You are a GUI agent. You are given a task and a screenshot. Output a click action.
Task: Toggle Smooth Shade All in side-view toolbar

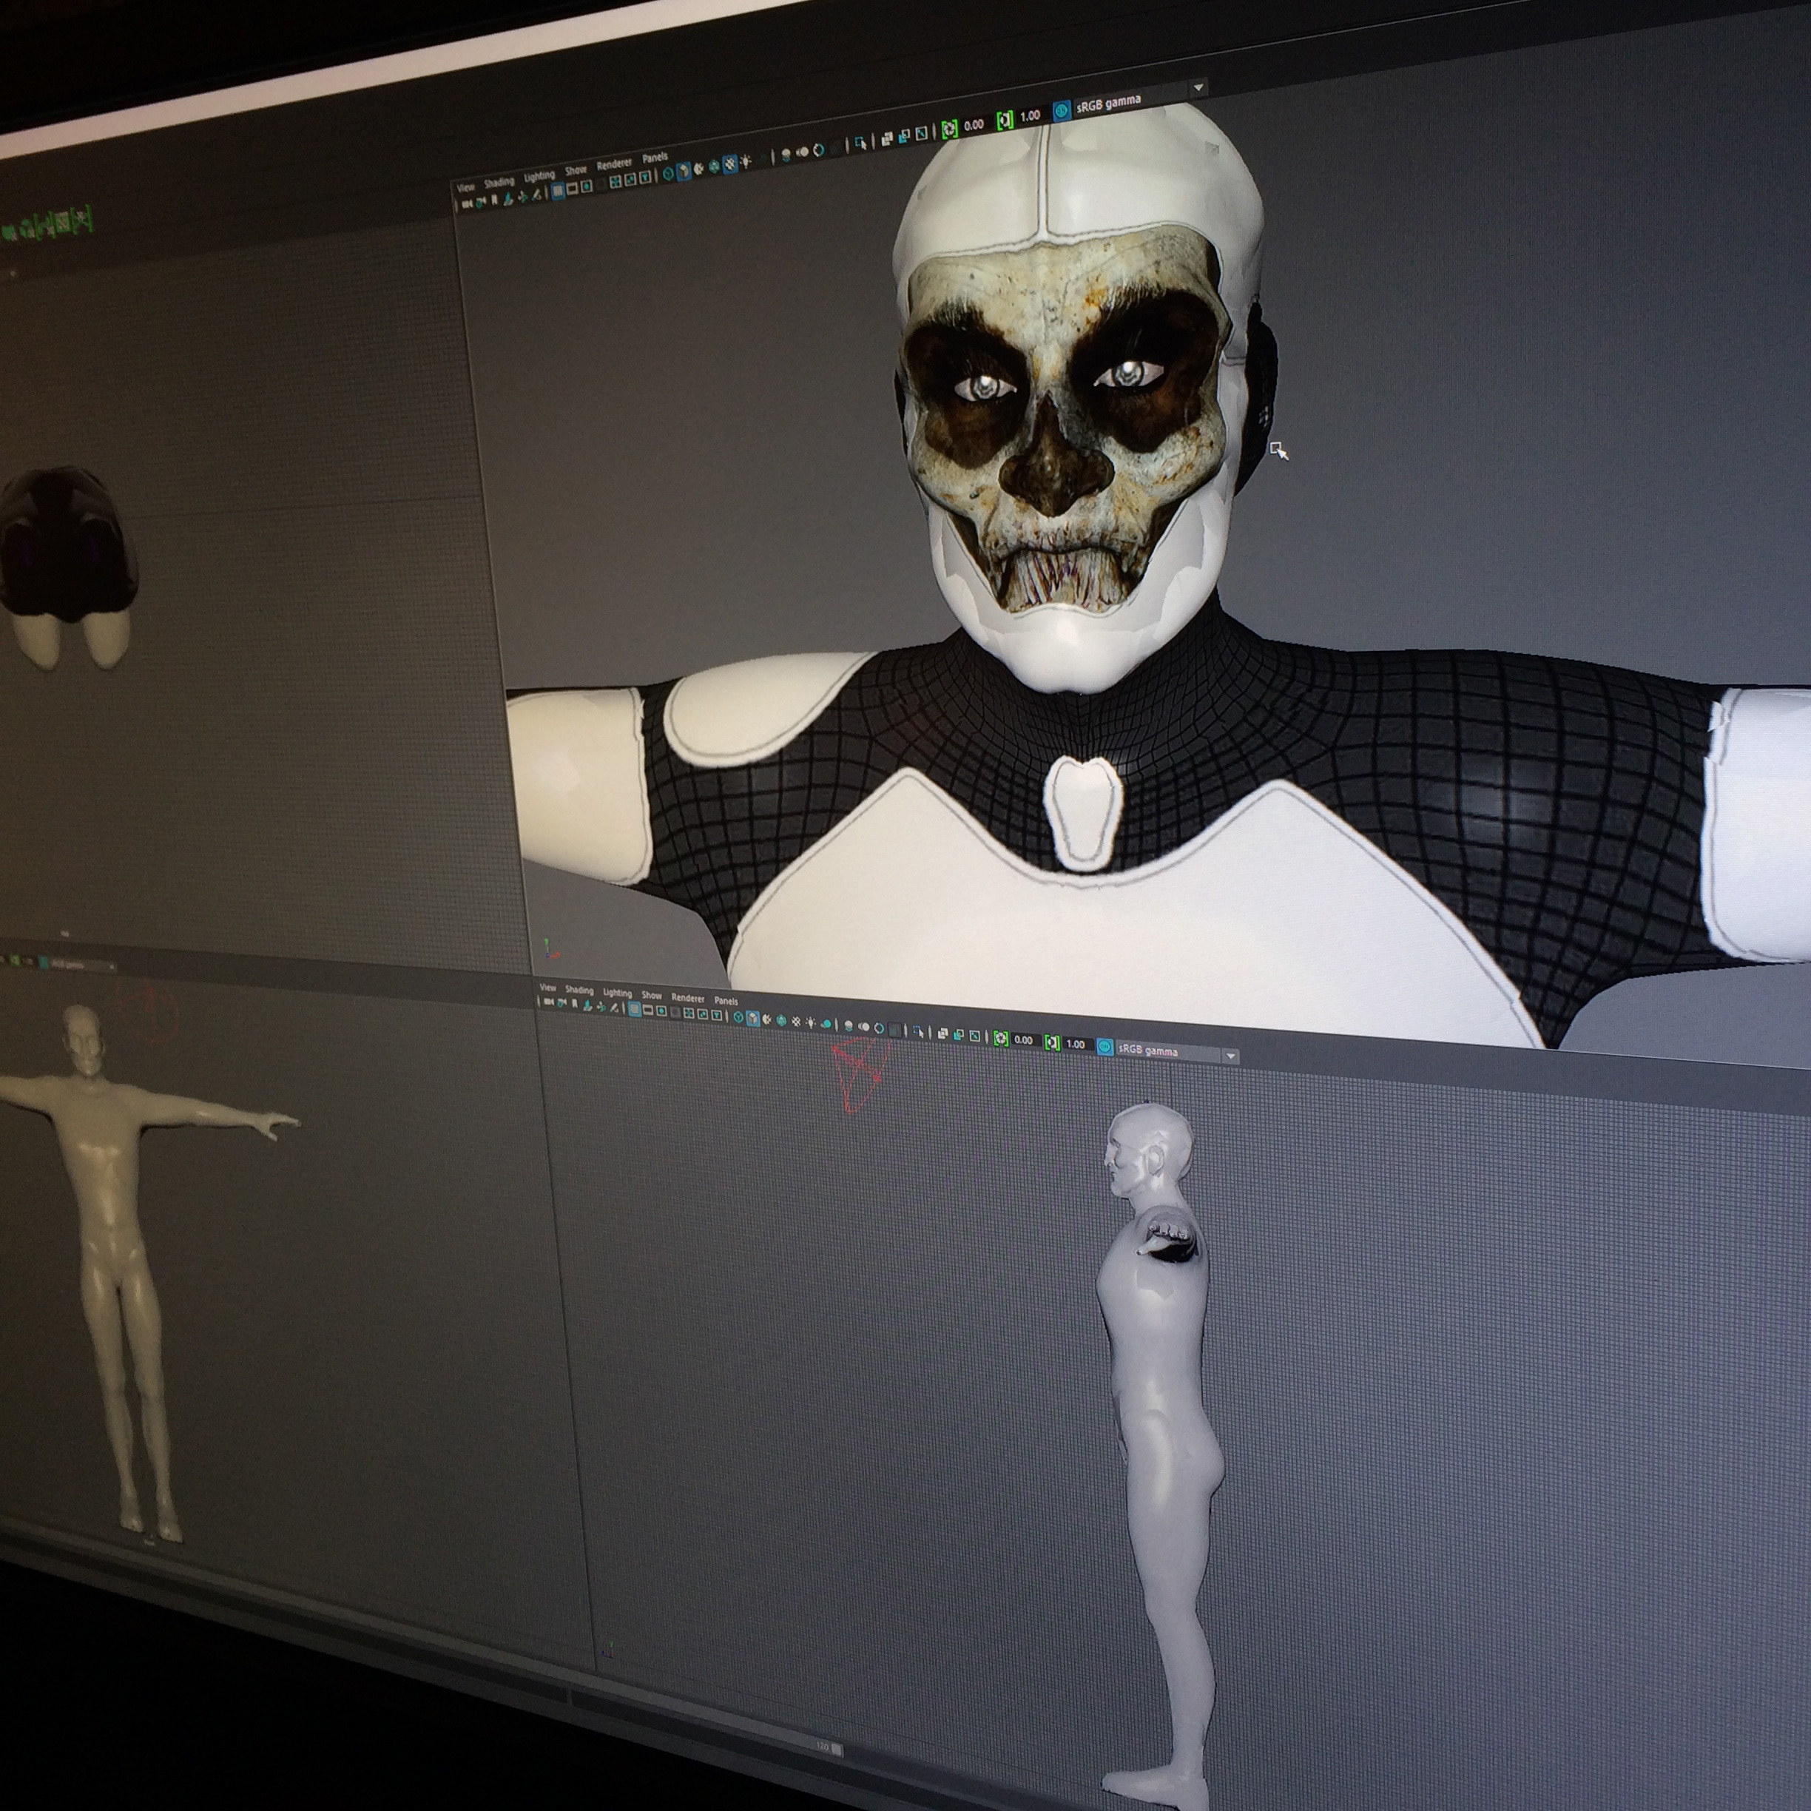(x=752, y=1020)
